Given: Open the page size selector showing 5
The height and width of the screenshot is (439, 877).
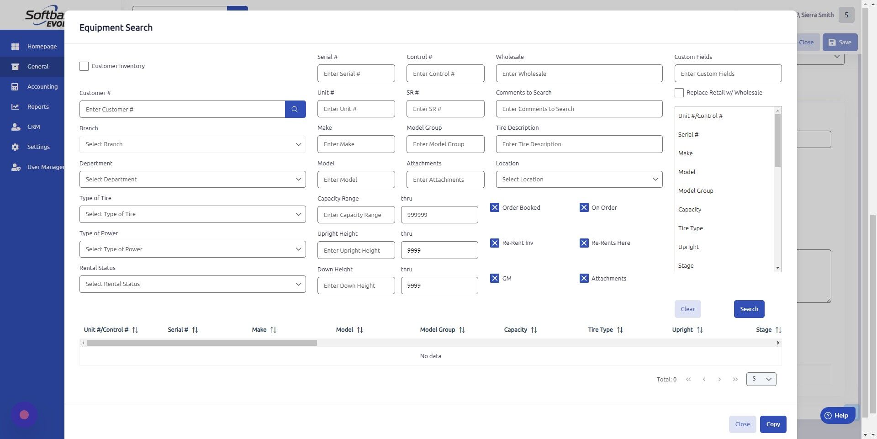Looking at the screenshot, I should click(761, 379).
